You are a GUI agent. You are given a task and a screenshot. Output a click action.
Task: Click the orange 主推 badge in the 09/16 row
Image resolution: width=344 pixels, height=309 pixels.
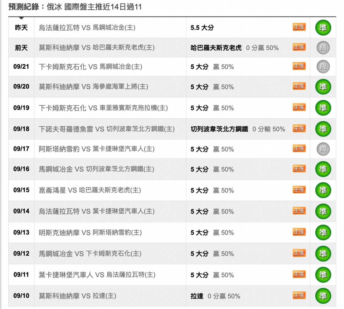[299, 169]
